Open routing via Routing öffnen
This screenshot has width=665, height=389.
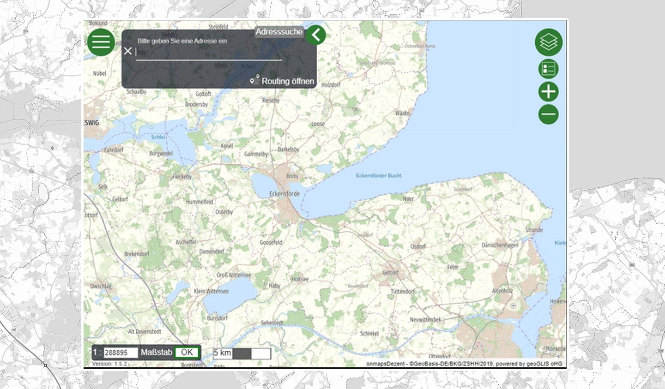(282, 81)
